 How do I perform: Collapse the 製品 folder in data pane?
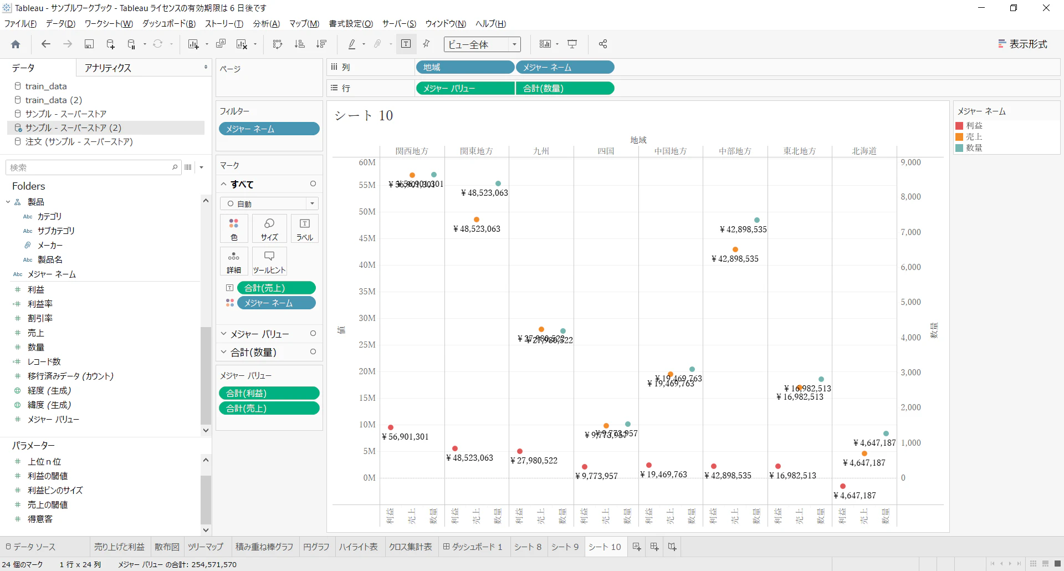click(x=8, y=202)
